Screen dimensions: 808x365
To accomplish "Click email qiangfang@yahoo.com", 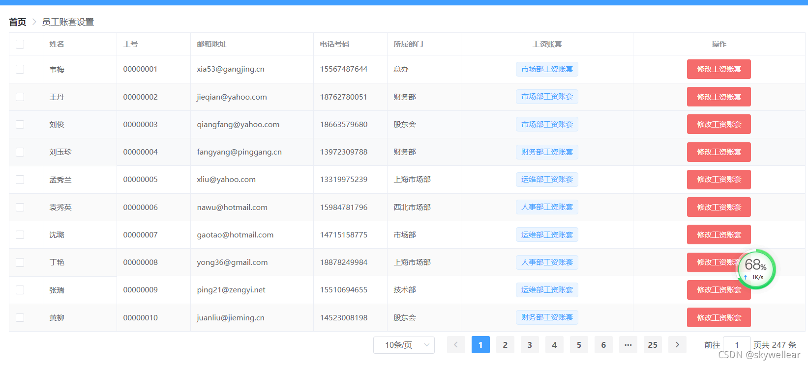I will [238, 124].
